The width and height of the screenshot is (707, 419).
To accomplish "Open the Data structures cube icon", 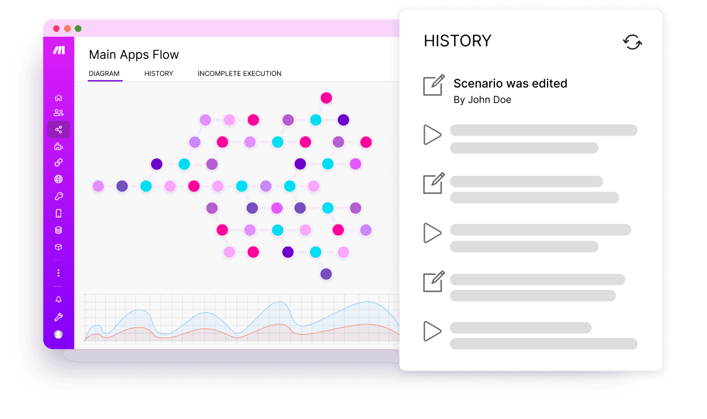I will point(58,247).
